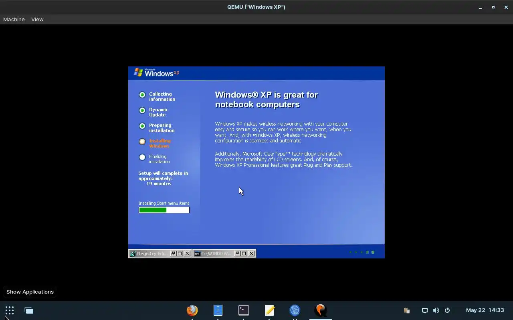513x320 pixels.
Task: Close the minimized C:\WINDOW... command window
Action: click(x=251, y=254)
